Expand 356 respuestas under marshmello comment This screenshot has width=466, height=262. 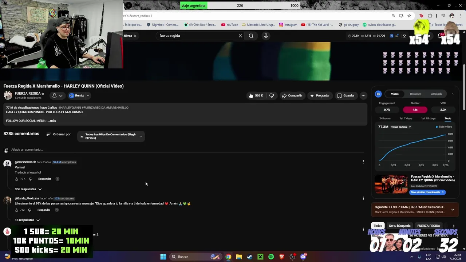(28, 189)
